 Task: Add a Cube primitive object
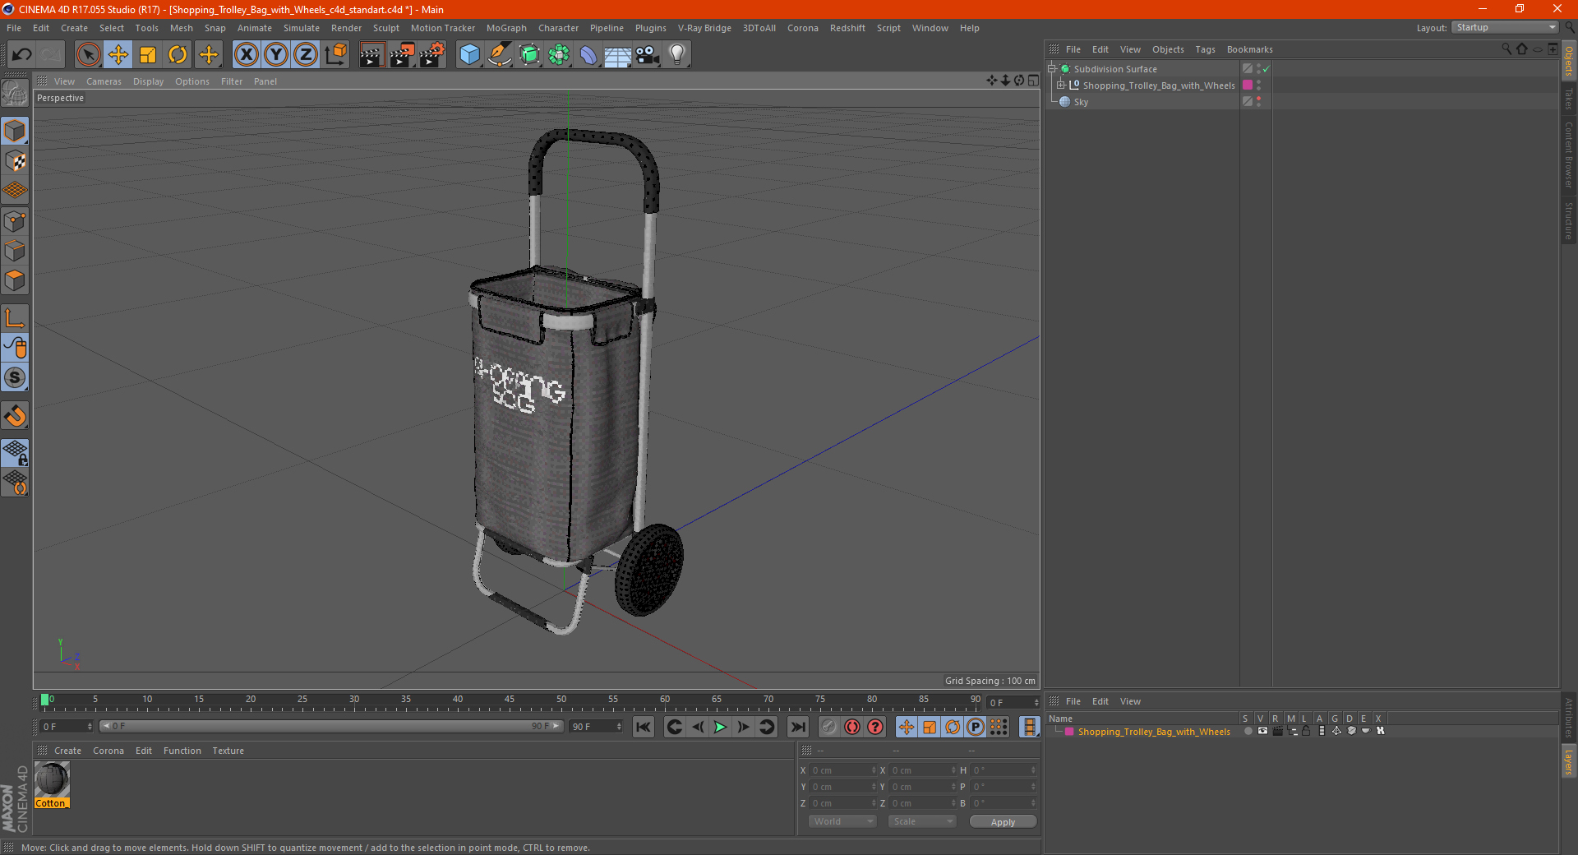click(x=469, y=55)
